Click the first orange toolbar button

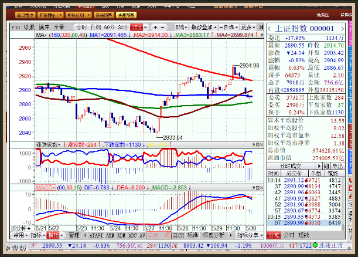pyautogui.click(x=25, y=15)
